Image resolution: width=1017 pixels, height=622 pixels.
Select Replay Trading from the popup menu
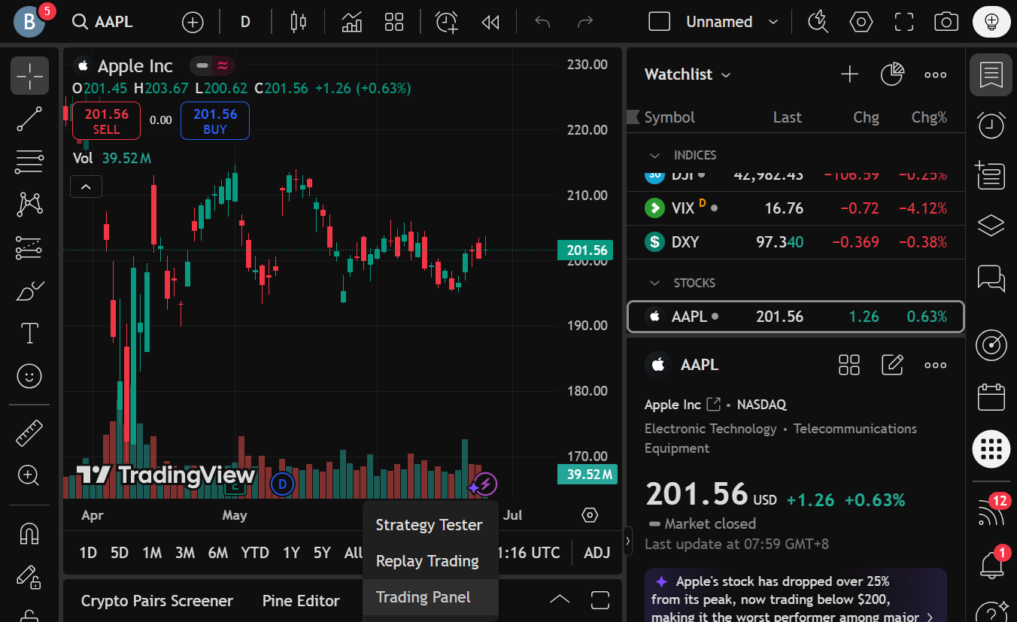click(430, 561)
